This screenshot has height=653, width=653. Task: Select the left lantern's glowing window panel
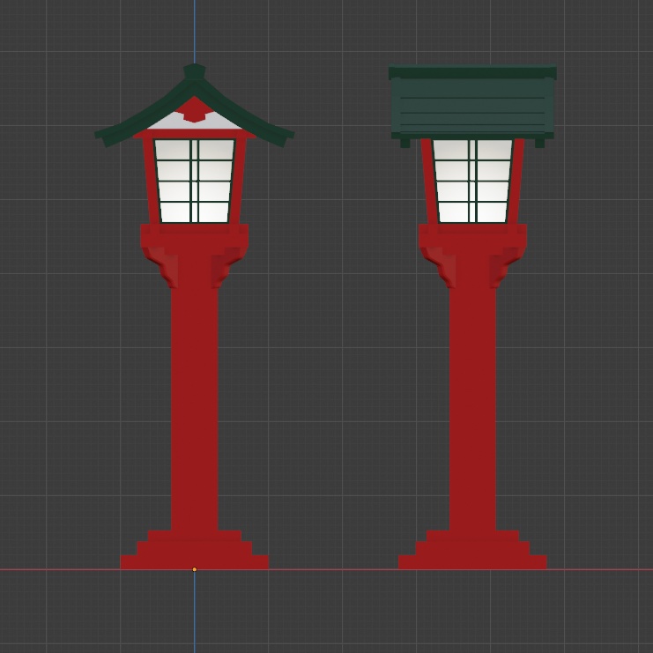tap(195, 181)
